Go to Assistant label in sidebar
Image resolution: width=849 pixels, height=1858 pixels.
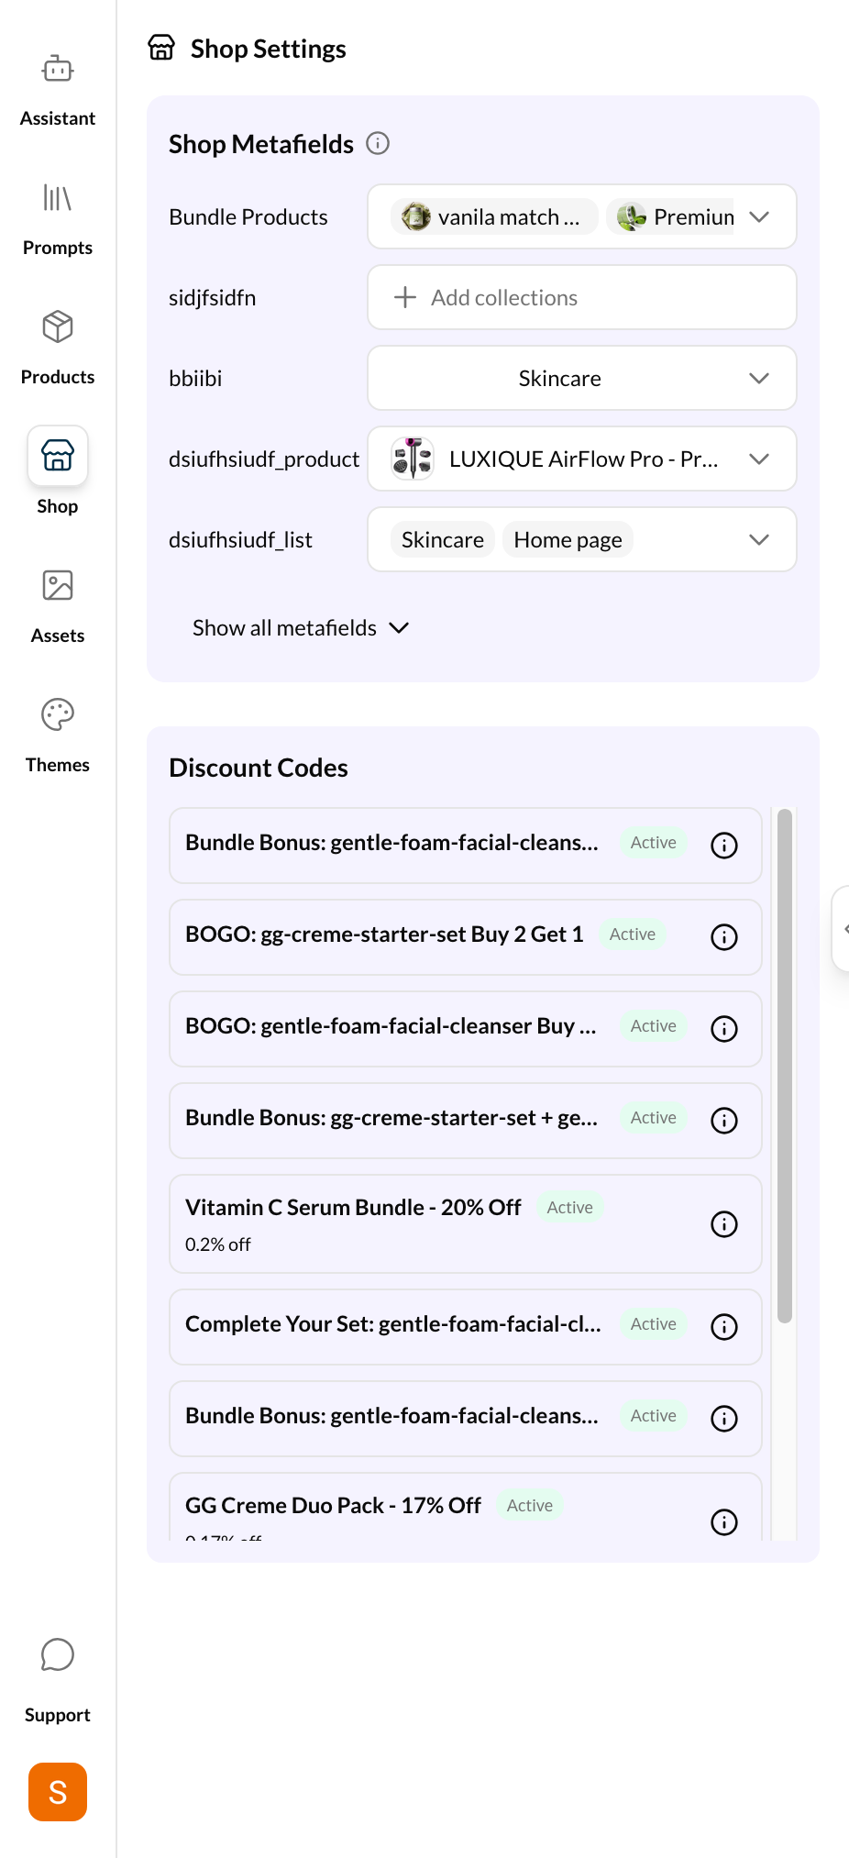[58, 118]
